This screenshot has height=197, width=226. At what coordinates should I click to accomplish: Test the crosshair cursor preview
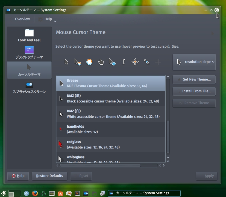158,62
